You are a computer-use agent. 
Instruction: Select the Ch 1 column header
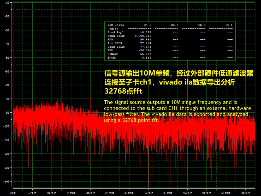coord(147,25)
